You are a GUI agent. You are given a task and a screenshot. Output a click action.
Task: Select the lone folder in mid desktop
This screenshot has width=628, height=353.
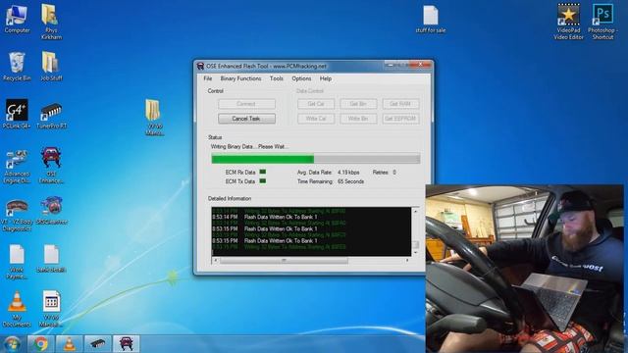click(x=154, y=118)
